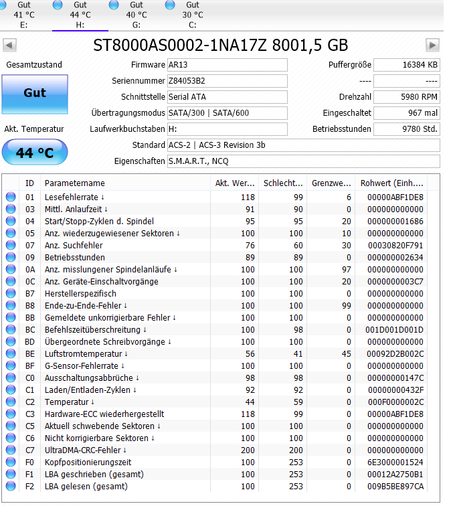Image resolution: width=449 pixels, height=506 pixels.
Task: Click status orb for Übergeordnete Schreibvorgänge row
Action: click(11, 341)
